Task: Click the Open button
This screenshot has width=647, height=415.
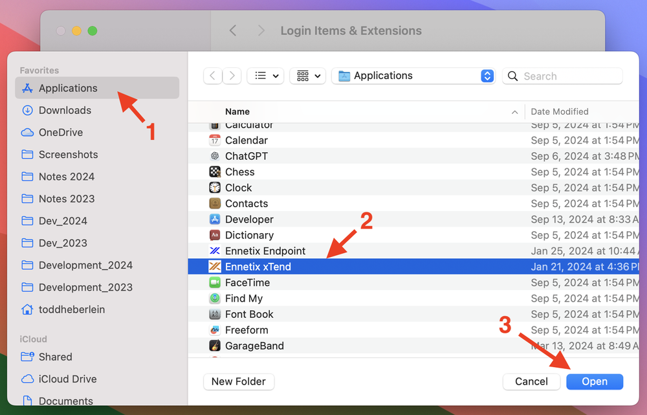Action: [x=595, y=381]
